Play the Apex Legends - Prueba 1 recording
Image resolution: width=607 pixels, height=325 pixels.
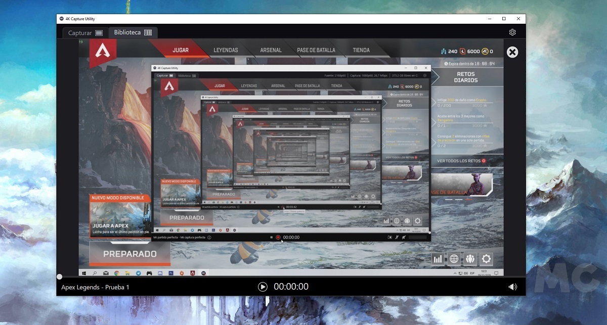coord(263,287)
